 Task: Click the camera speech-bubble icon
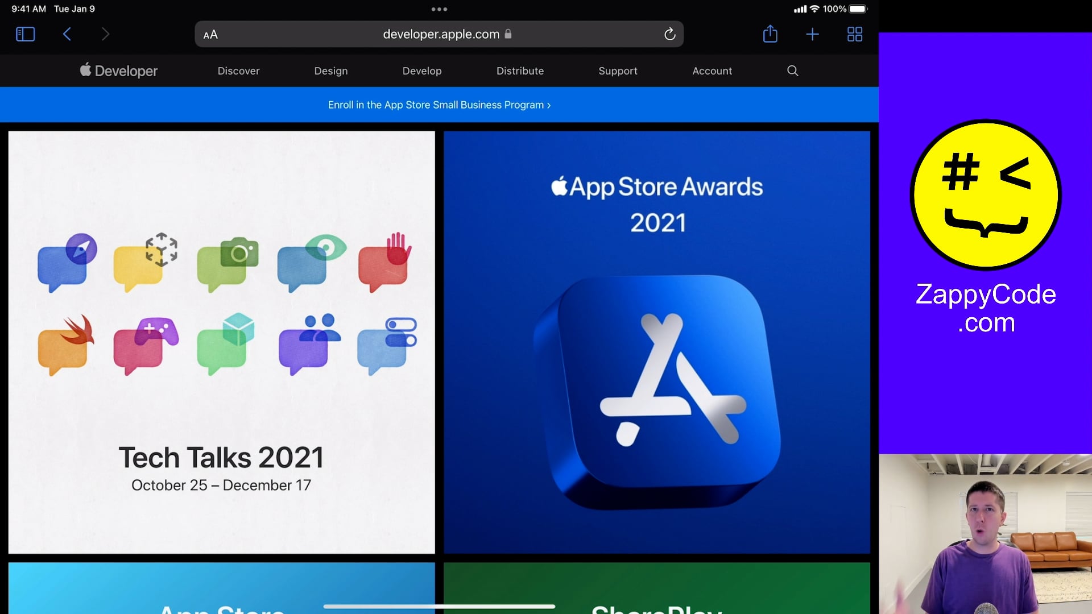coord(227,264)
